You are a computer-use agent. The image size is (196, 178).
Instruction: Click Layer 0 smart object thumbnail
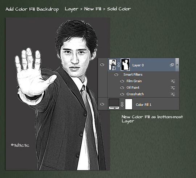(x=113, y=65)
